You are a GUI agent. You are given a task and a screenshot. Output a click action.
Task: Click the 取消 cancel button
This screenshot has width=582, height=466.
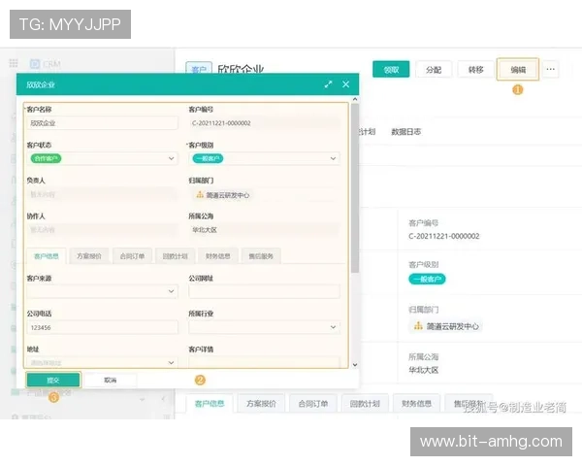[110, 380]
